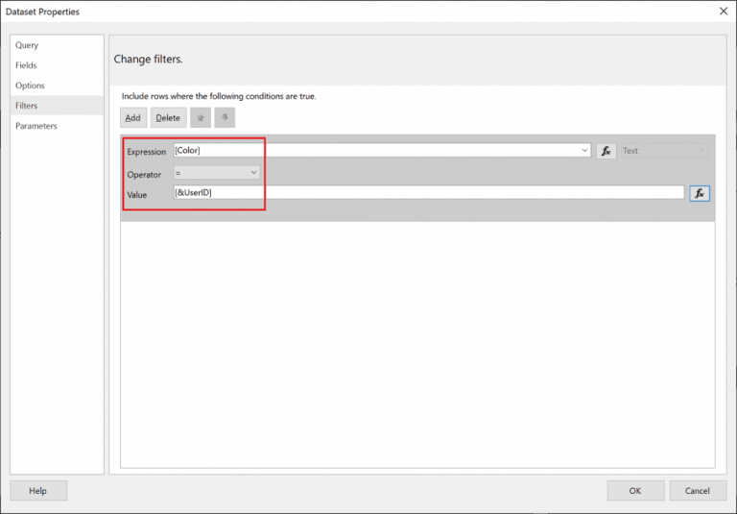Close the Dataset Properties dialog
Image resolution: width=737 pixels, height=514 pixels.
(x=724, y=11)
